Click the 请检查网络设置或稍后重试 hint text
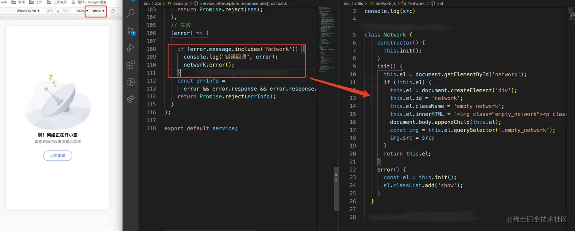Viewport: 575px width, 231px height. point(58,142)
